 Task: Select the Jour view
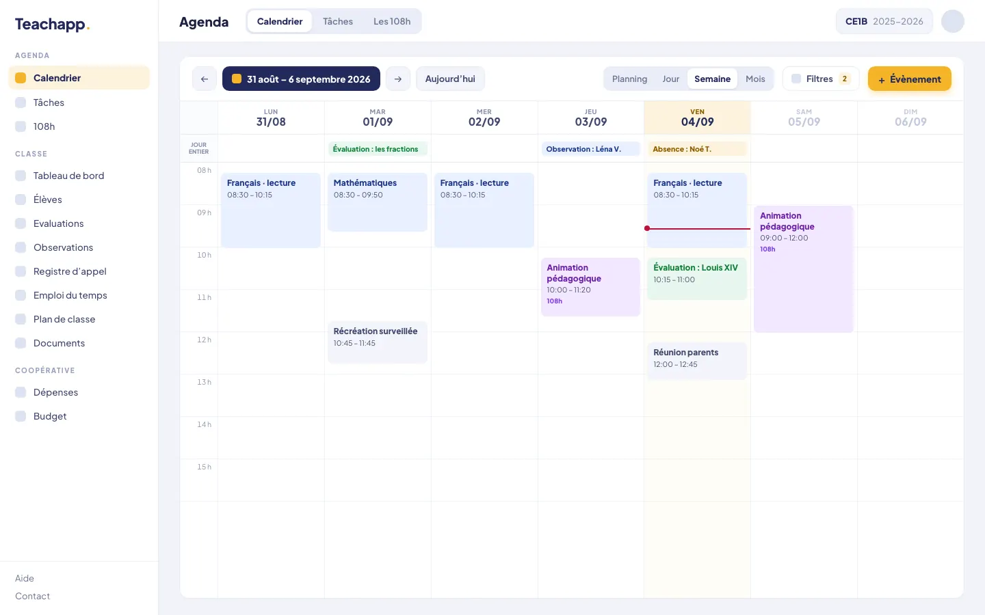670,79
